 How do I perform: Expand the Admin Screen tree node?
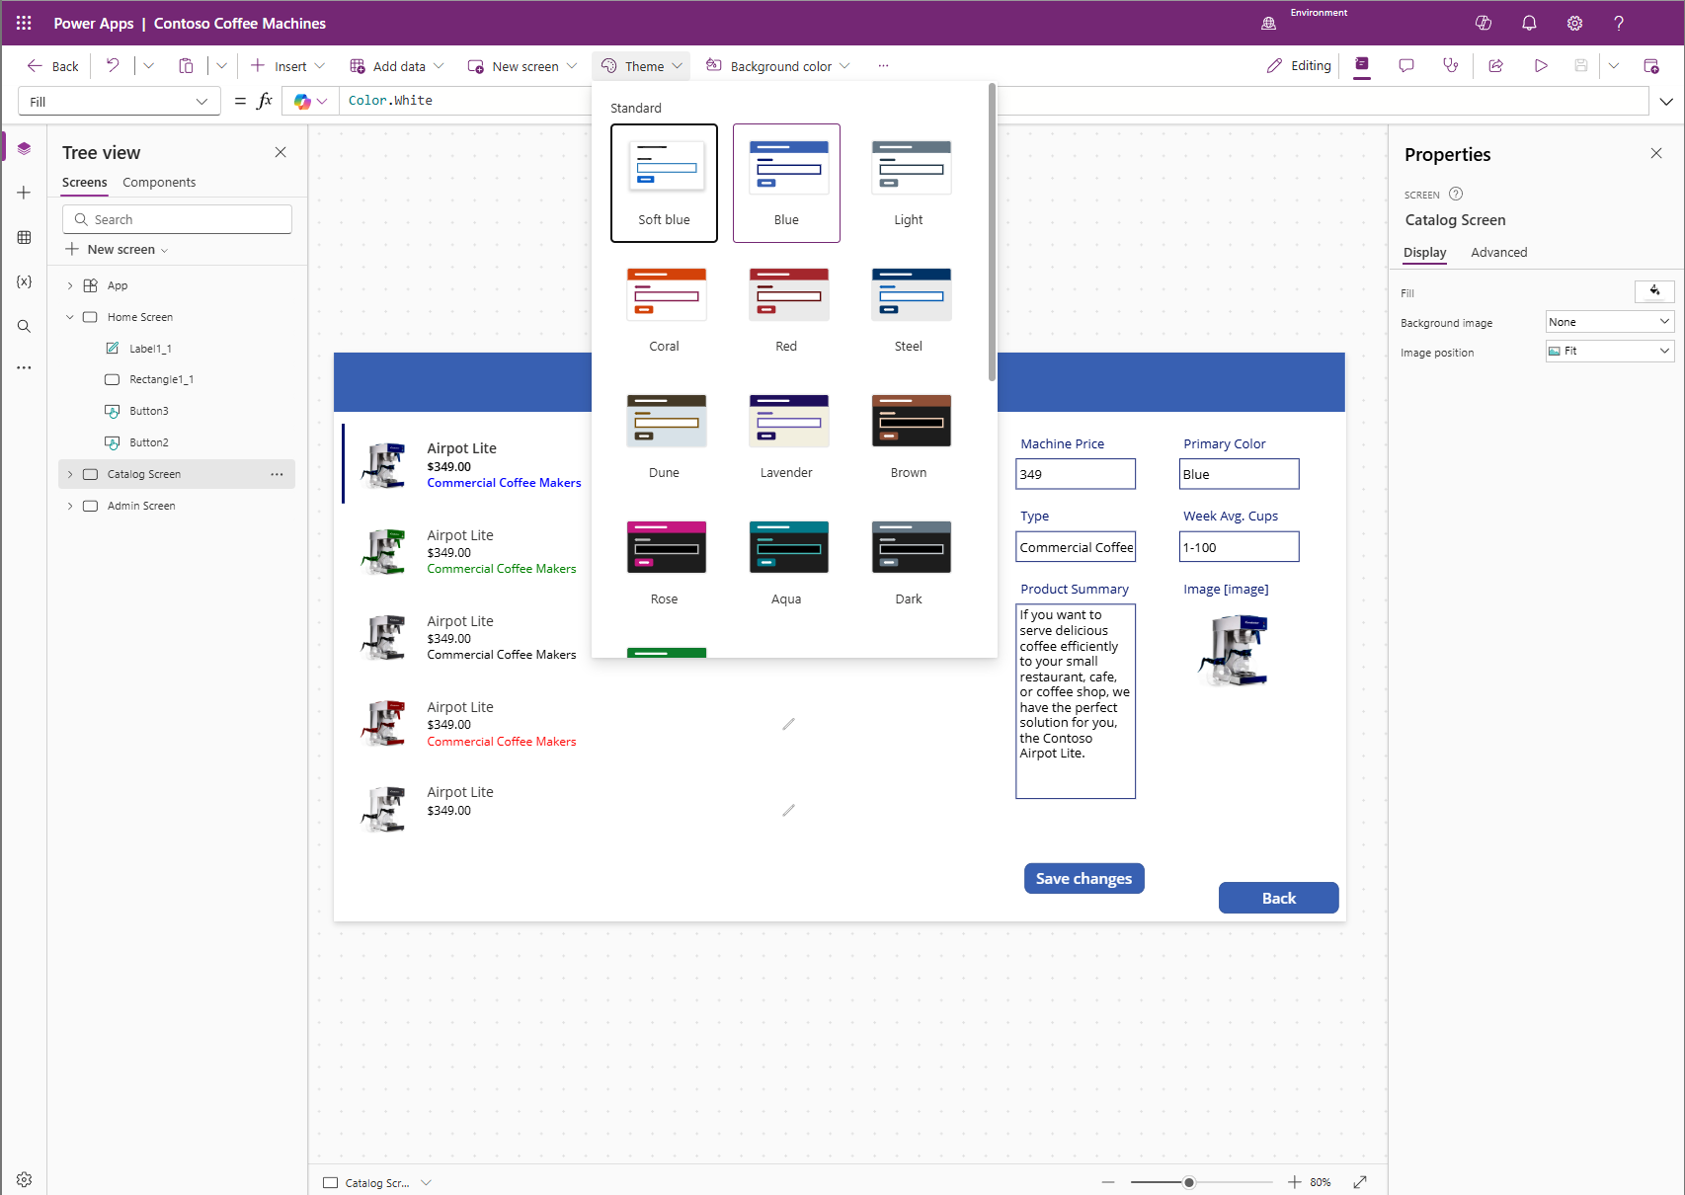(x=70, y=506)
